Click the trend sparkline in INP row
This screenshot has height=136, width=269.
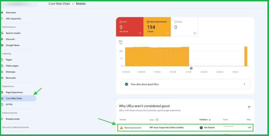tap(228, 126)
